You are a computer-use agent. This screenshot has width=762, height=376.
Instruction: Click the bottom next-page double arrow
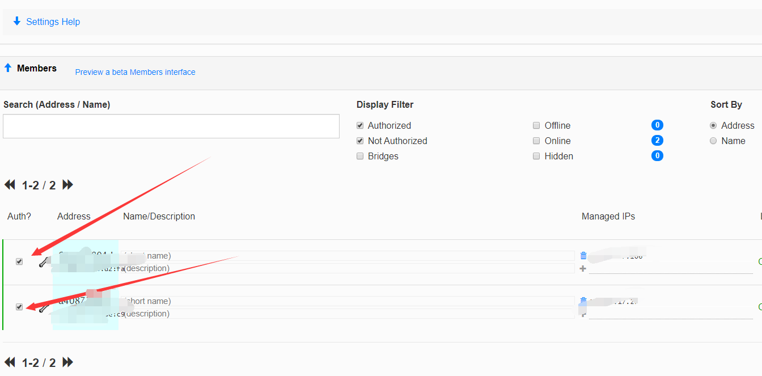pos(67,362)
